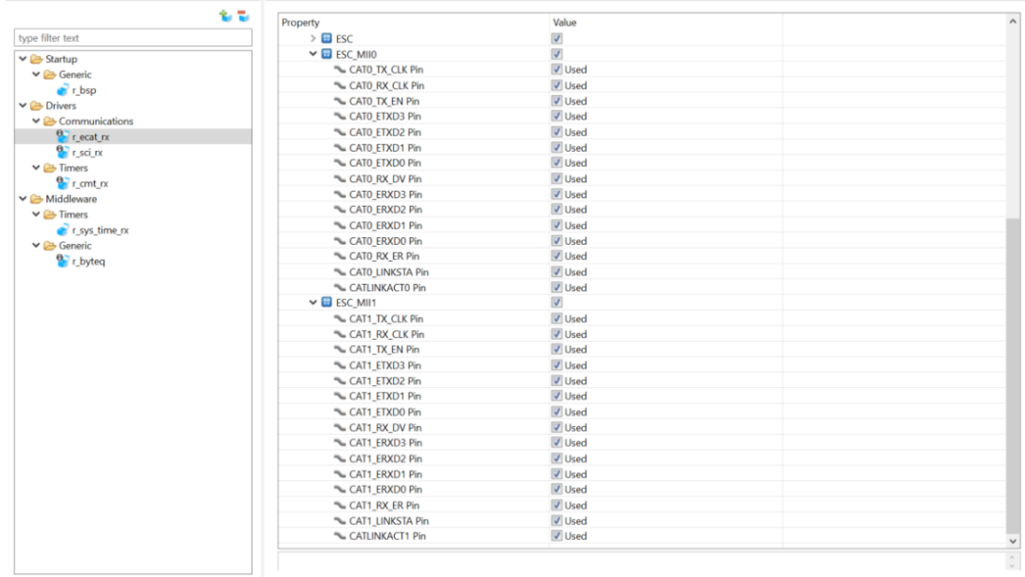
Task: Expand the ESC property group
Action: pos(314,38)
